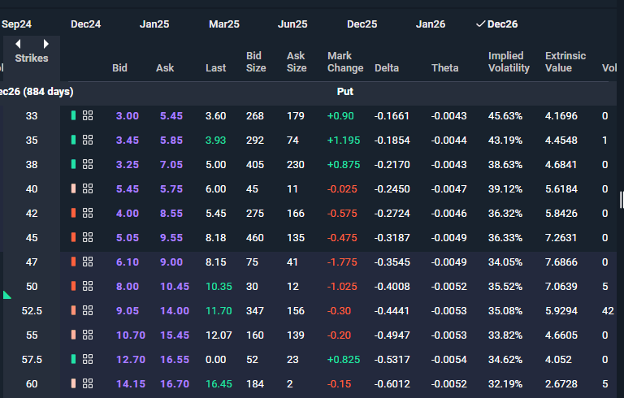Click the left arrow above Strikes
Screen dimensions: 624x398
click(x=18, y=44)
